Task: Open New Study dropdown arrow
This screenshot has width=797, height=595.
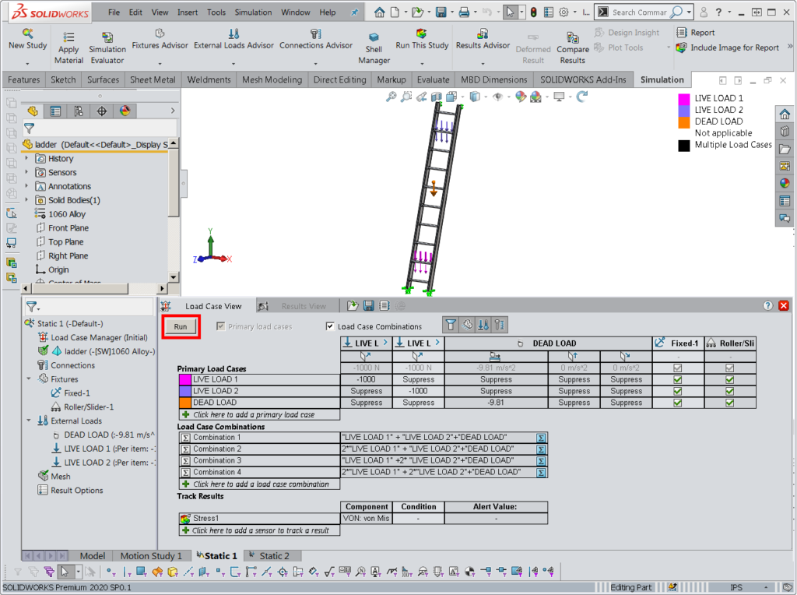Action: point(27,64)
